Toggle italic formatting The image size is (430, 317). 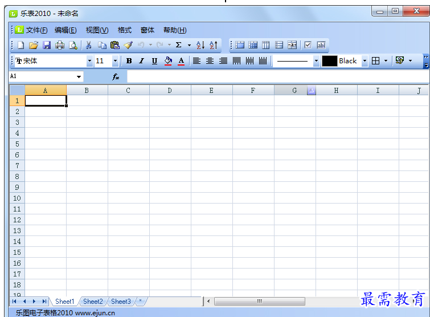pyautogui.click(x=141, y=61)
